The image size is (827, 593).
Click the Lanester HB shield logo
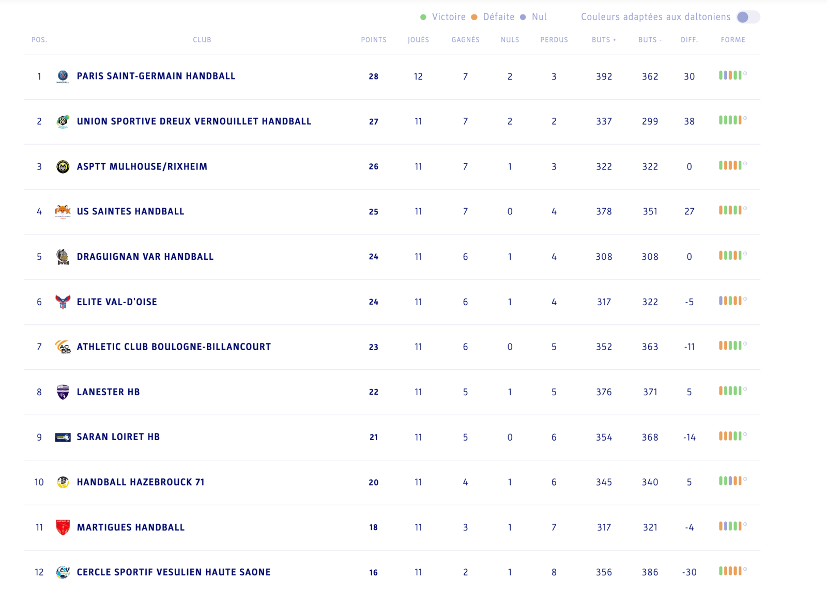coord(63,392)
